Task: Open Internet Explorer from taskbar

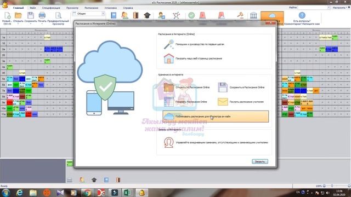Action: click(20, 193)
